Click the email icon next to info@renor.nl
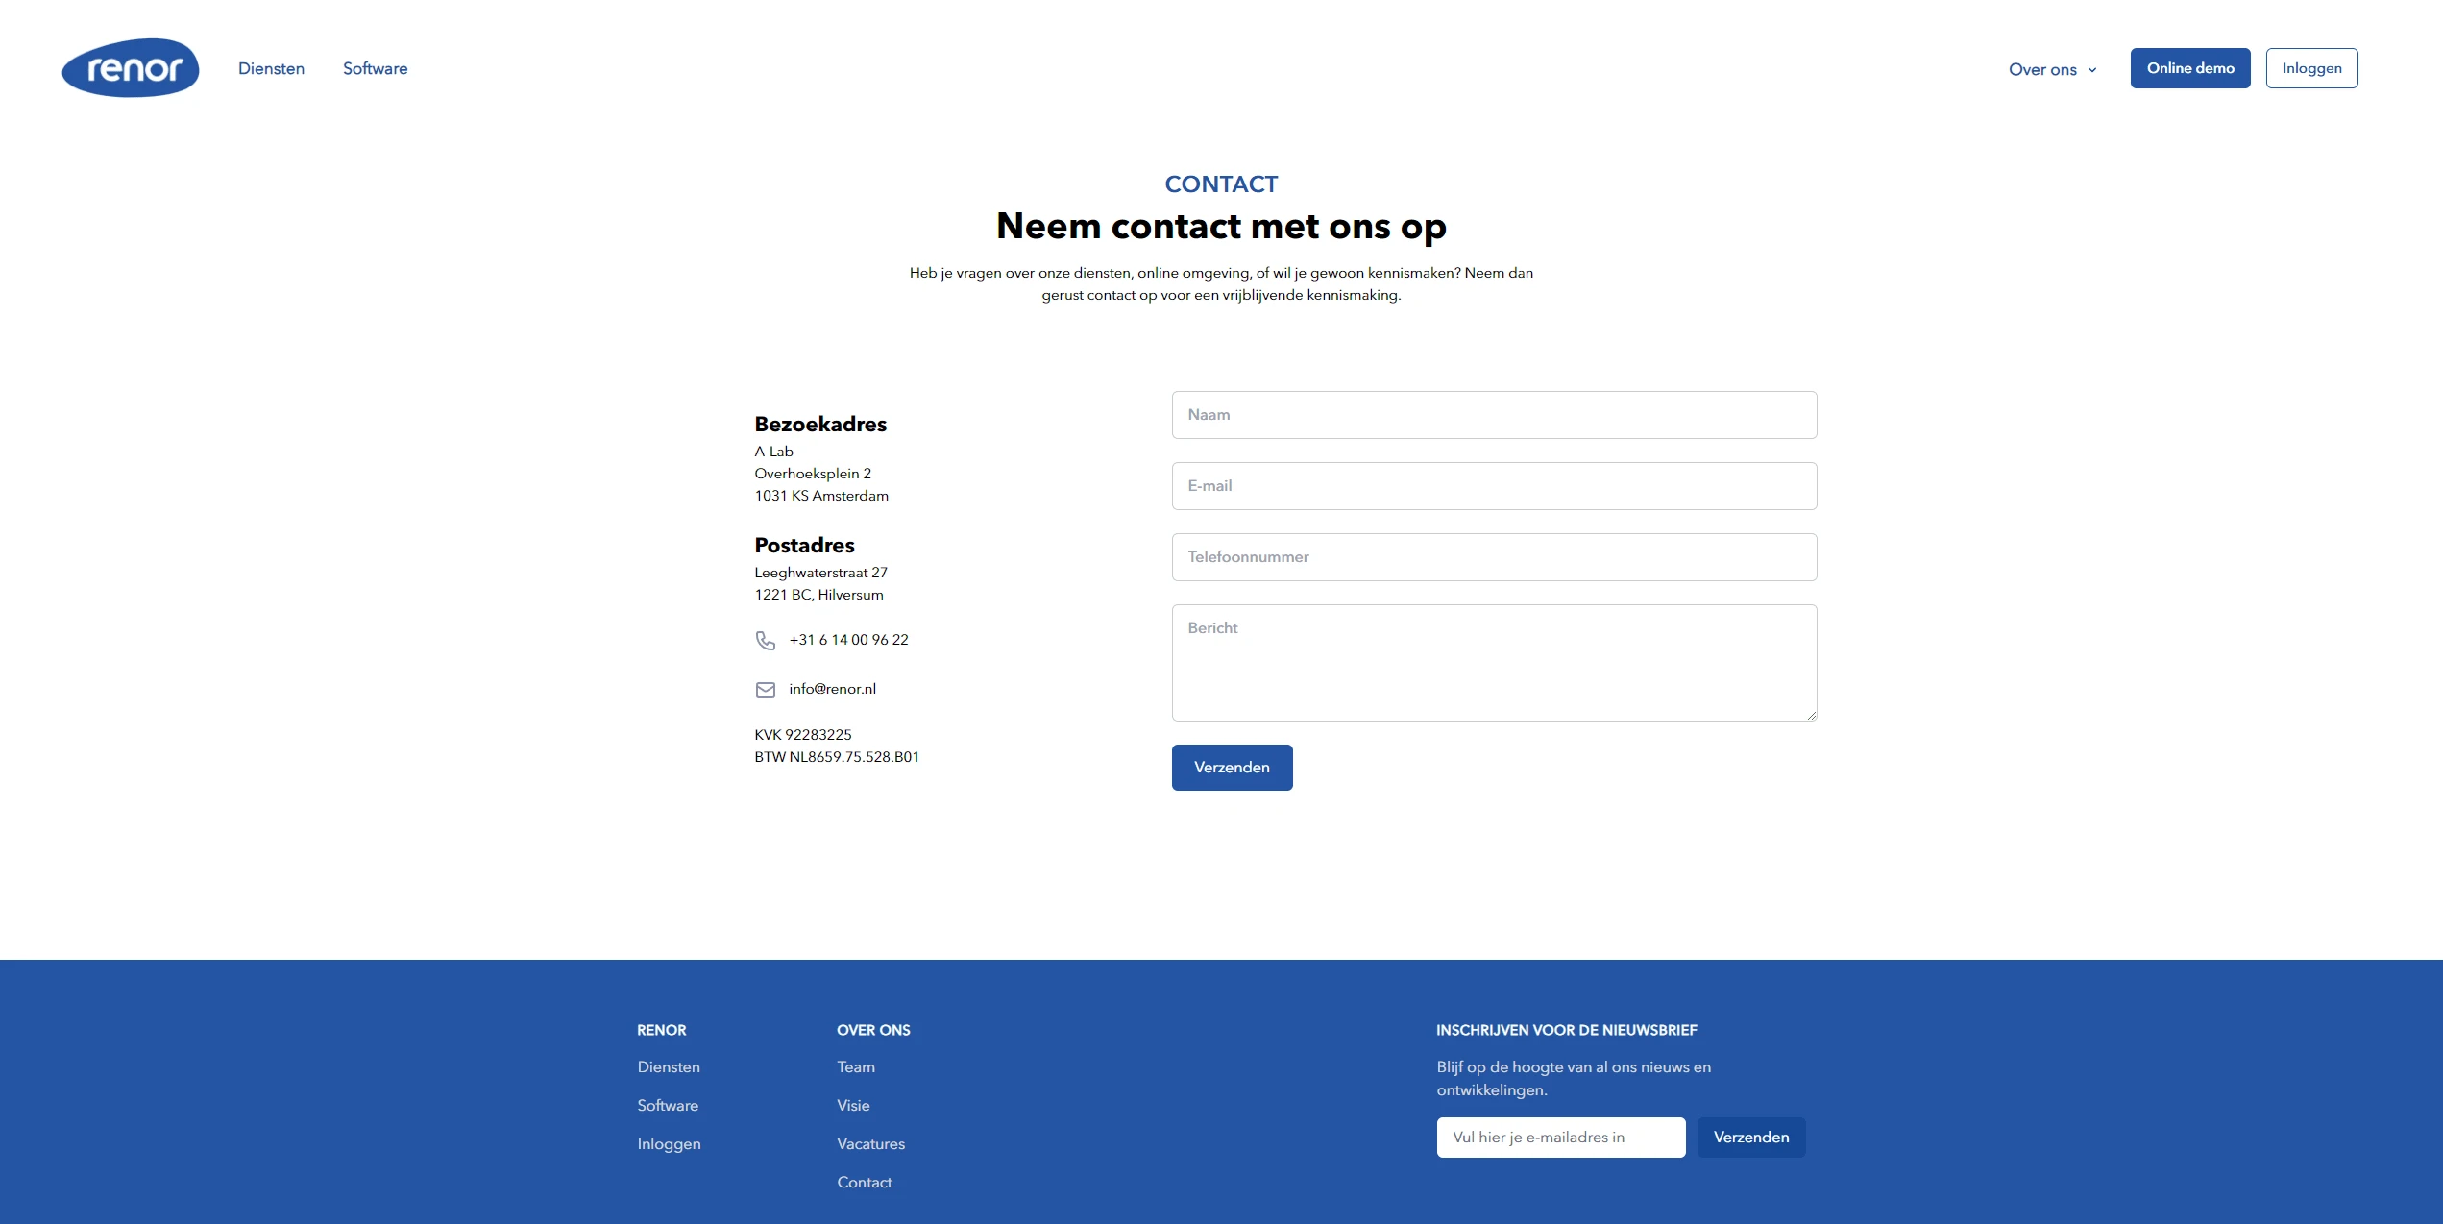2443x1224 pixels. click(765, 687)
